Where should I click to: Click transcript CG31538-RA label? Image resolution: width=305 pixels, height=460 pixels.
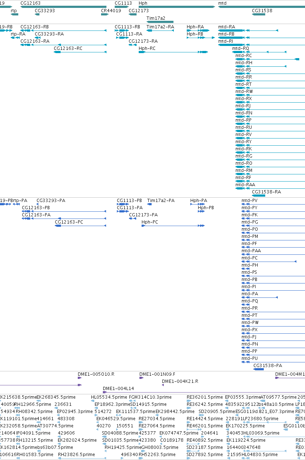click(x=267, y=192)
